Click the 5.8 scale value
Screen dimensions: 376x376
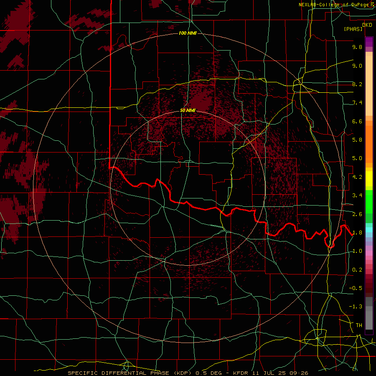(x=357, y=140)
